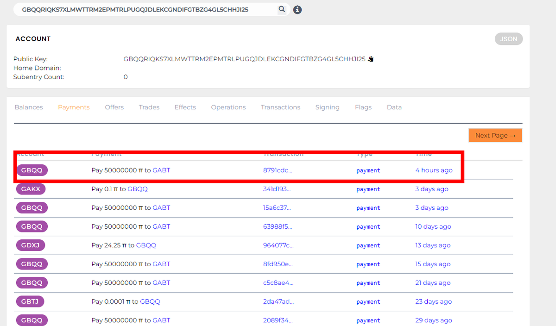Screen dimensions: 556x326
Task: Go to Next Page
Action: coord(495,135)
